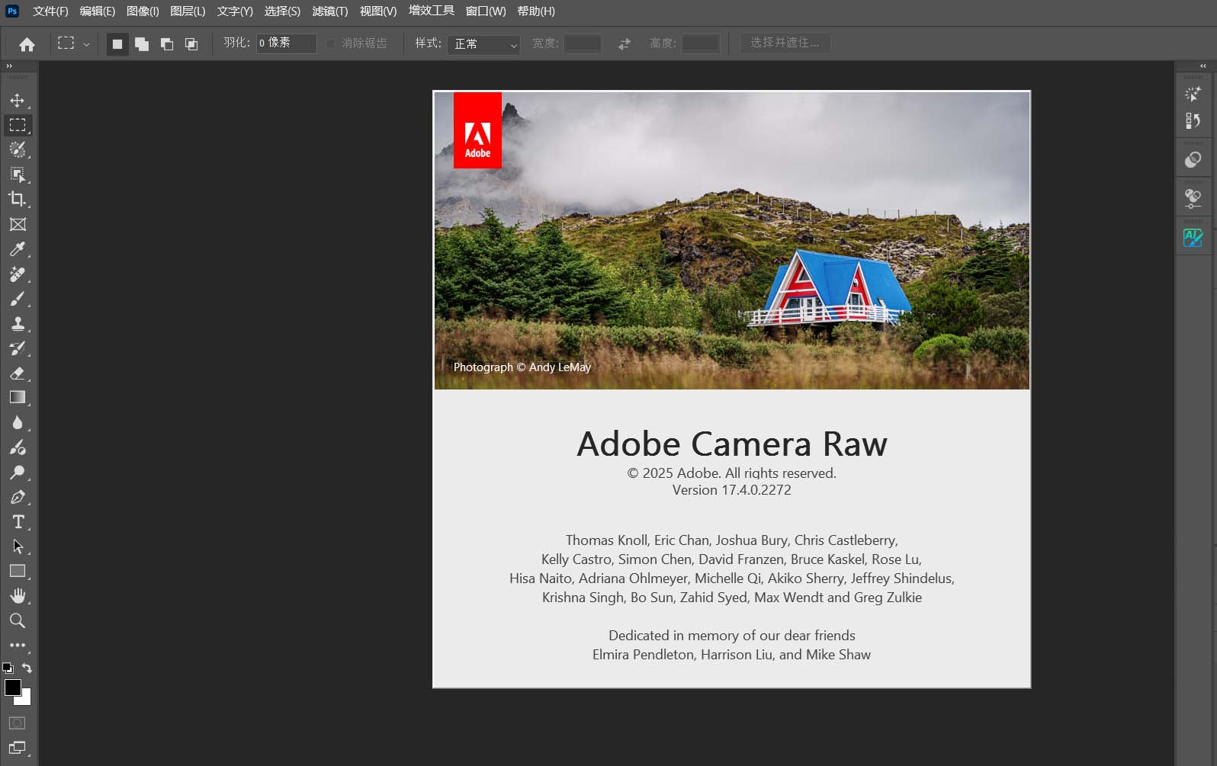Screen dimensions: 1217x766
Task: Open the marquee tool preset picker dropdown
Action: click(x=86, y=44)
